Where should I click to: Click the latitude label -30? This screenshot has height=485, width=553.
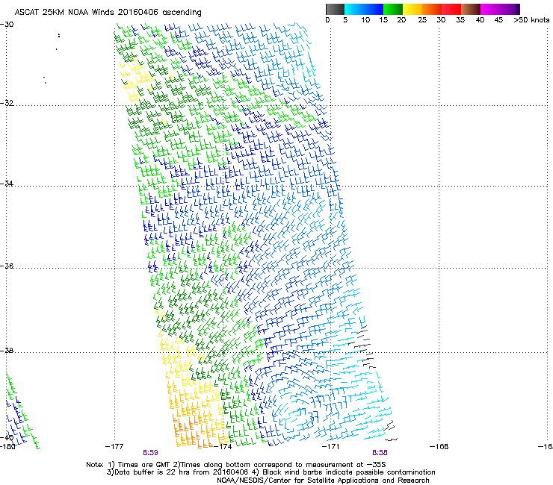(7, 25)
